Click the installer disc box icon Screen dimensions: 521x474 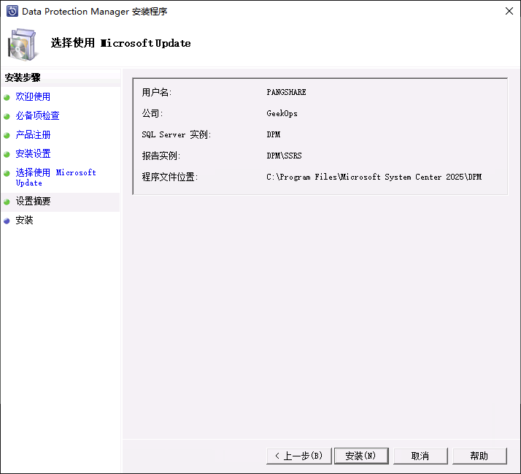point(23,45)
